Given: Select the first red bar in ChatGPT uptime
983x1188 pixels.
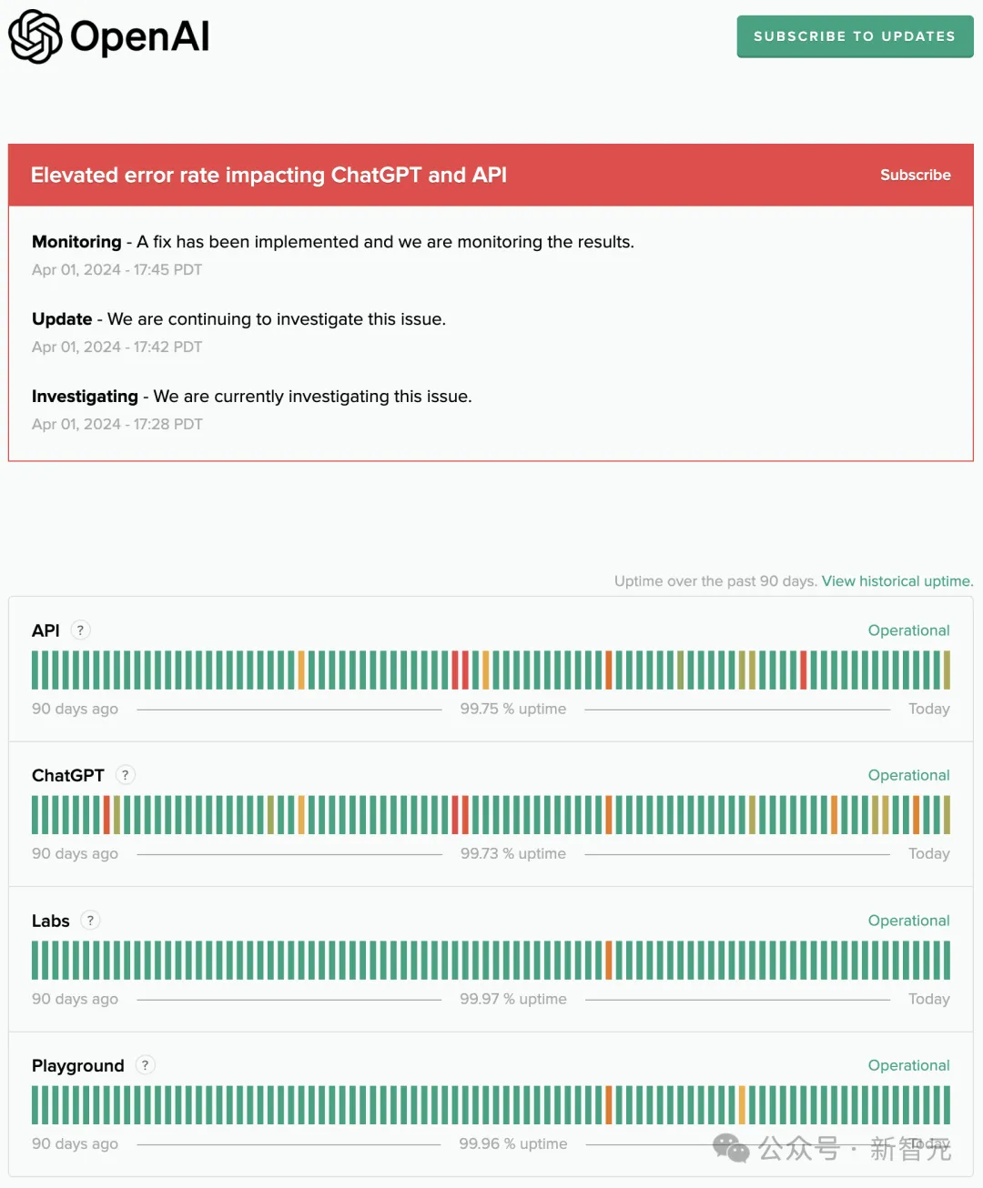Looking at the screenshot, I should [106, 815].
